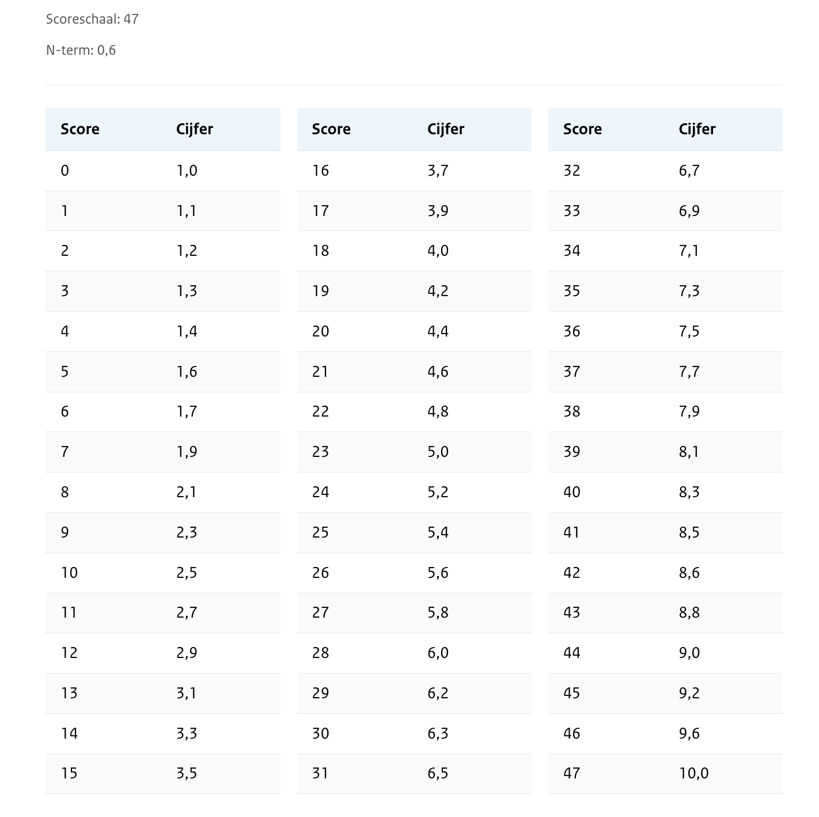Click the cijfer 3,7 cell
Screen dimensions: 819x817
point(438,171)
